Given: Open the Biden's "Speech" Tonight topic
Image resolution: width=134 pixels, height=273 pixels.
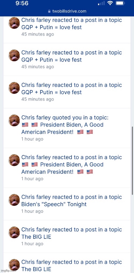Looking at the screenshot, I should (x=54, y=204).
